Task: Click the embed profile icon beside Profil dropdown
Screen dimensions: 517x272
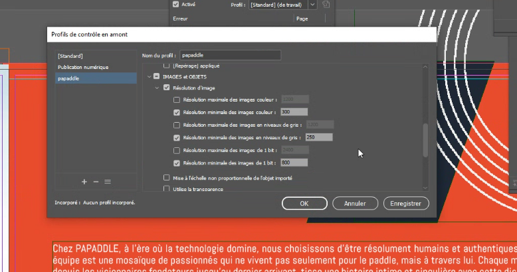Action: tap(326, 5)
